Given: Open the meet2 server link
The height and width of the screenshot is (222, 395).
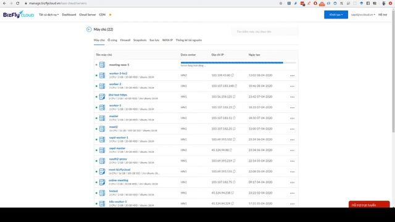Looking at the screenshot, I should (114, 127).
